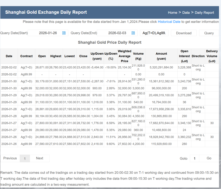Click the -2,267.00 up/down cell
Viewport: 221px width, 189px height.
click(x=97, y=81)
